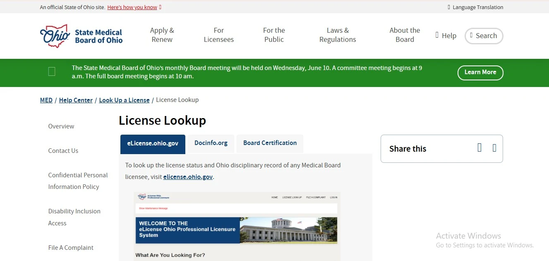
Task: Click the external icon after Here's how you know
Action: (160, 7)
